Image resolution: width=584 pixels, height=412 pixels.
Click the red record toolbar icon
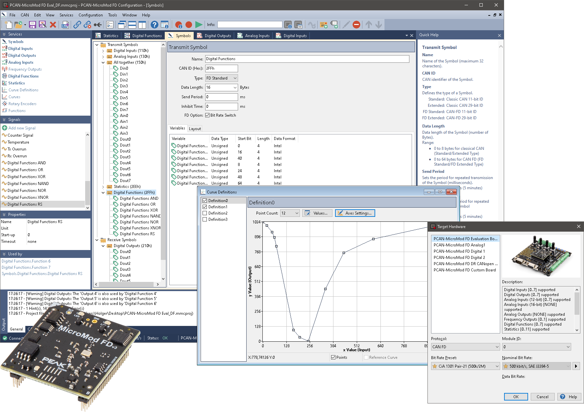[189, 25]
